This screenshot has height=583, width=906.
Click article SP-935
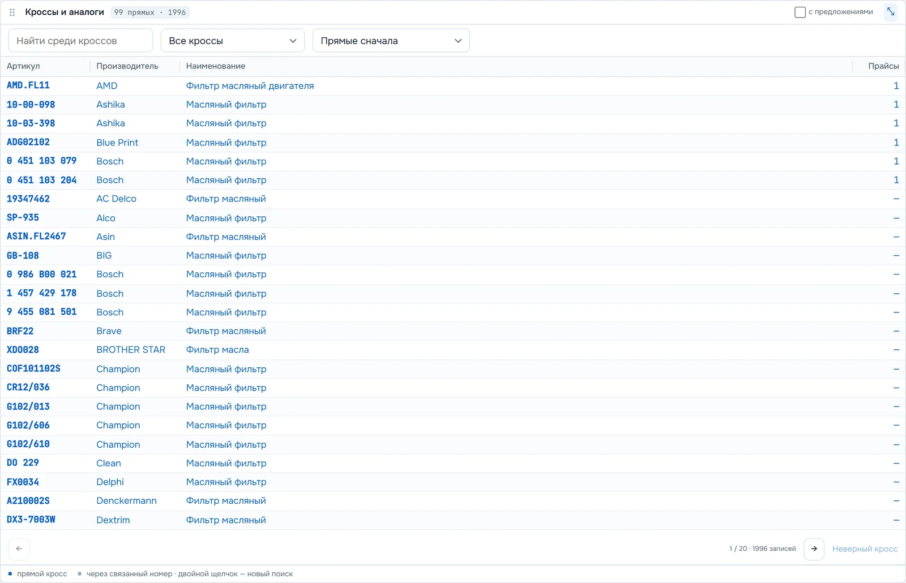click(x=23, y=218)
